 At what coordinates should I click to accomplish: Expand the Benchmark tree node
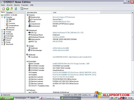pos(2,44)
